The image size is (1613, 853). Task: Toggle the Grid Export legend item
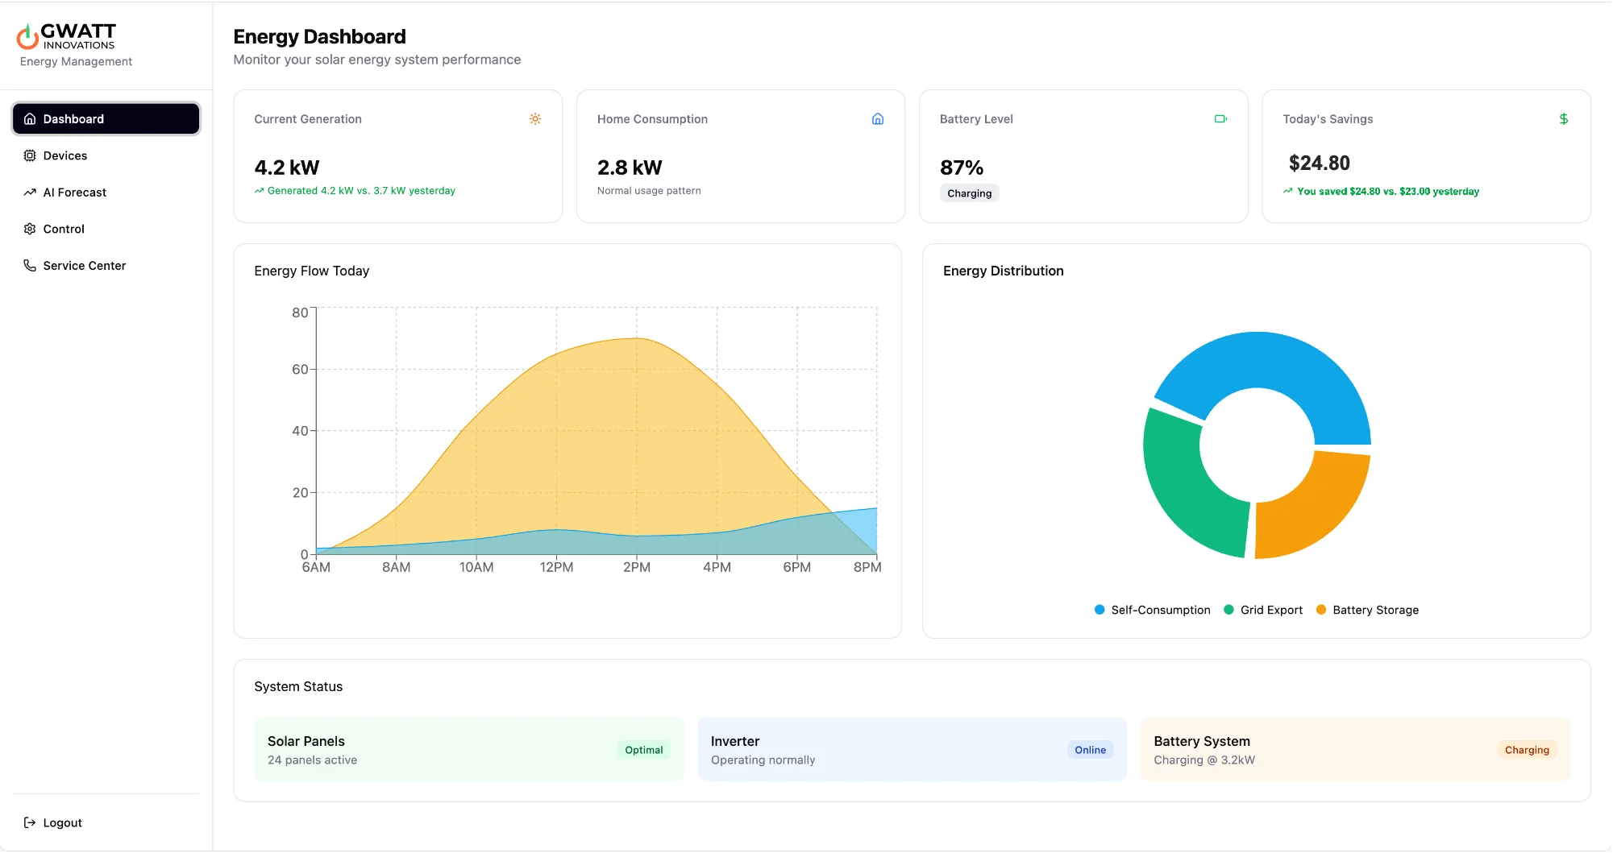pos(1262,610)
